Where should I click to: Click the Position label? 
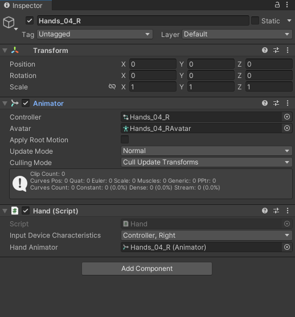[x=22, y=64]
